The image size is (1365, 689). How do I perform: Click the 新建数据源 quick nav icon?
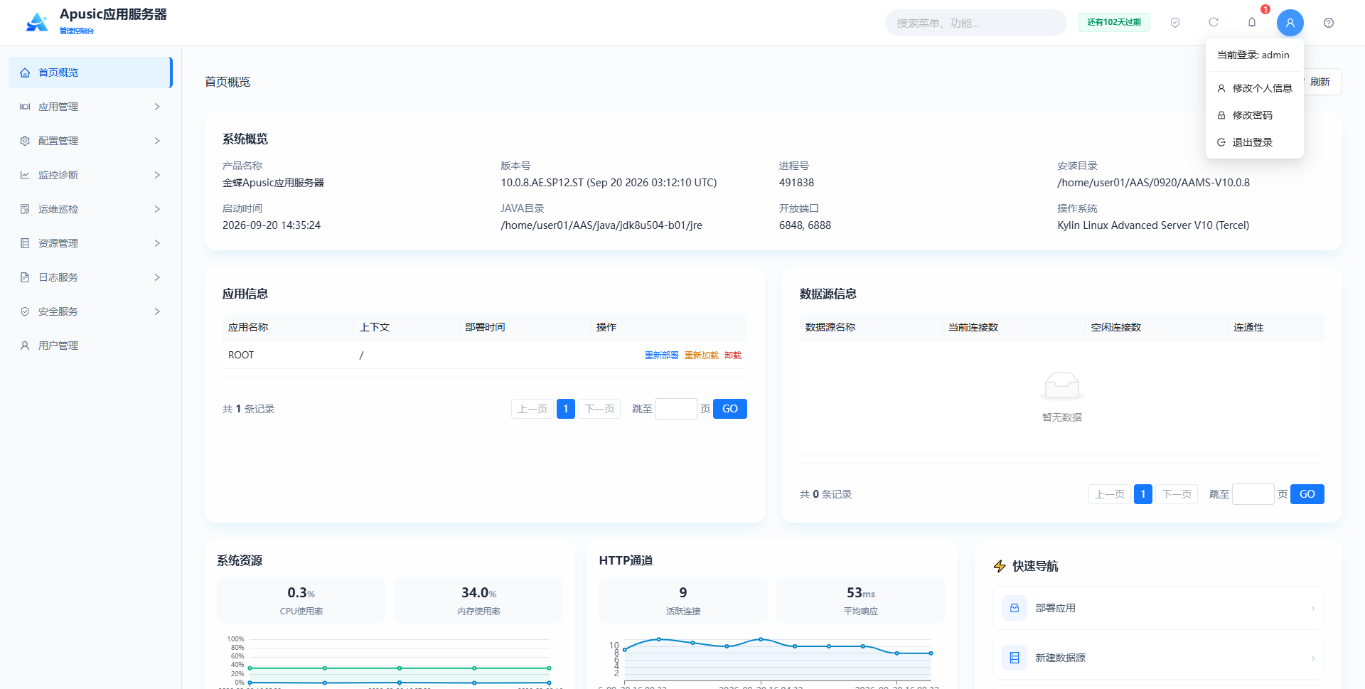[1015, 658]
